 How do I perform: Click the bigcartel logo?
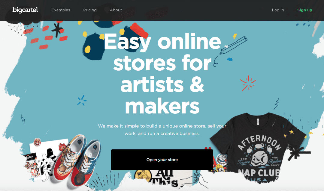click(25, 10)
